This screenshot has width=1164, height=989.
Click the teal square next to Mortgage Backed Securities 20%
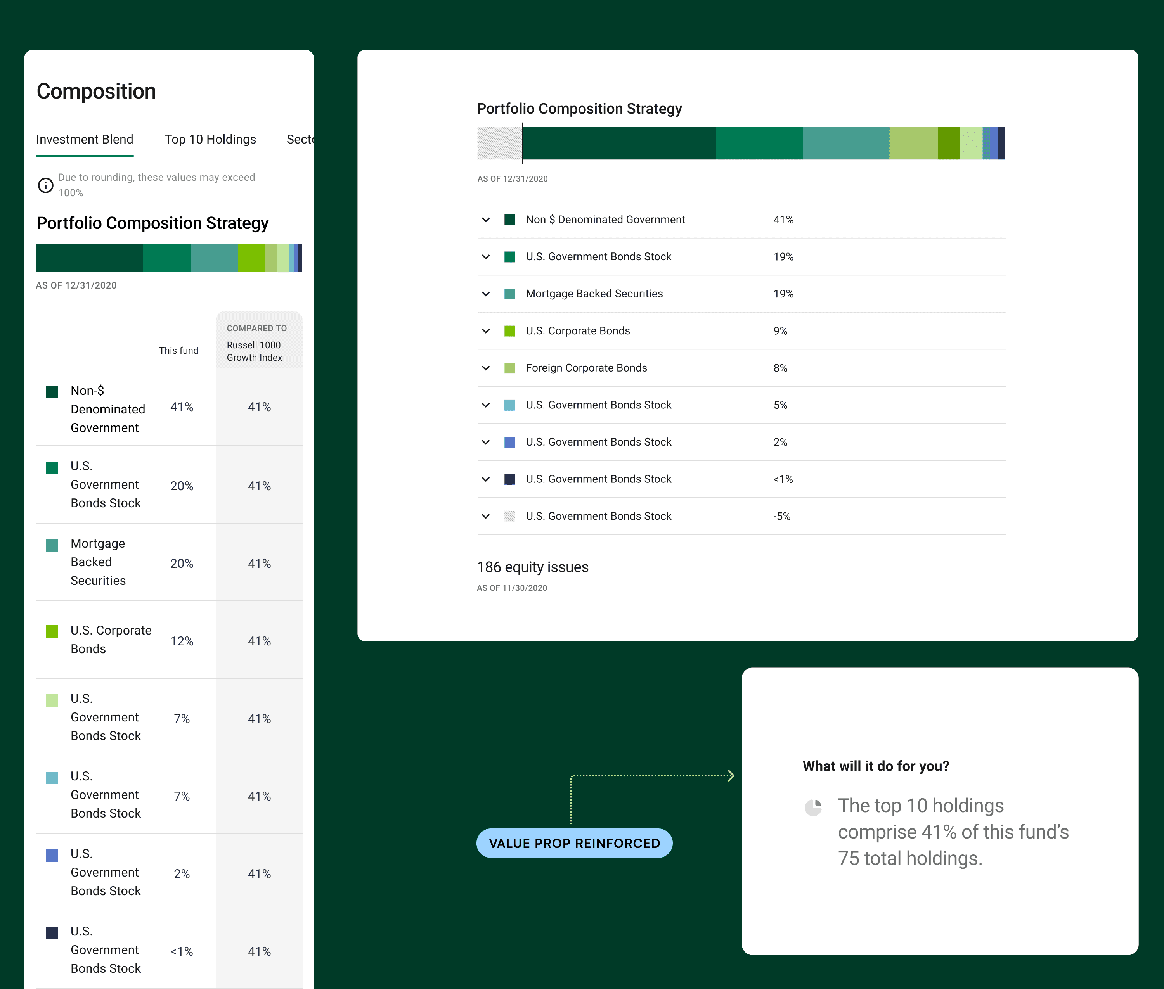(x=52, y=545)
